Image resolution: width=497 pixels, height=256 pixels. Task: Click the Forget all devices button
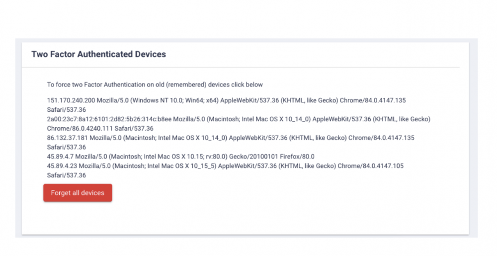tap(78, 193)
